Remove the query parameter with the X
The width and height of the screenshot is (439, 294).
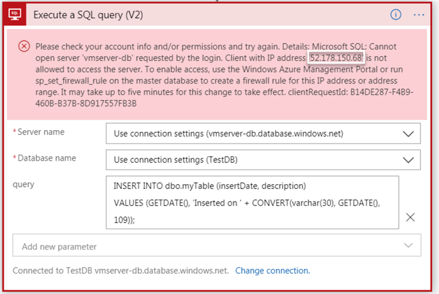click(x=410, y=217)
